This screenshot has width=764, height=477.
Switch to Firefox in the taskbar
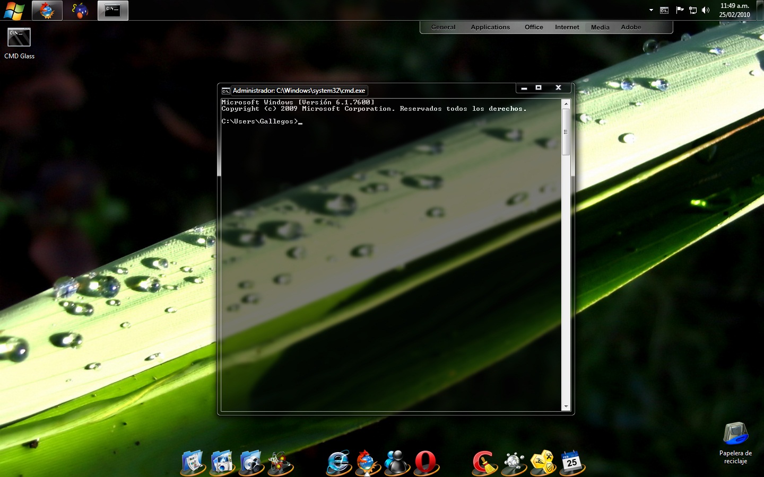(47, 10)
